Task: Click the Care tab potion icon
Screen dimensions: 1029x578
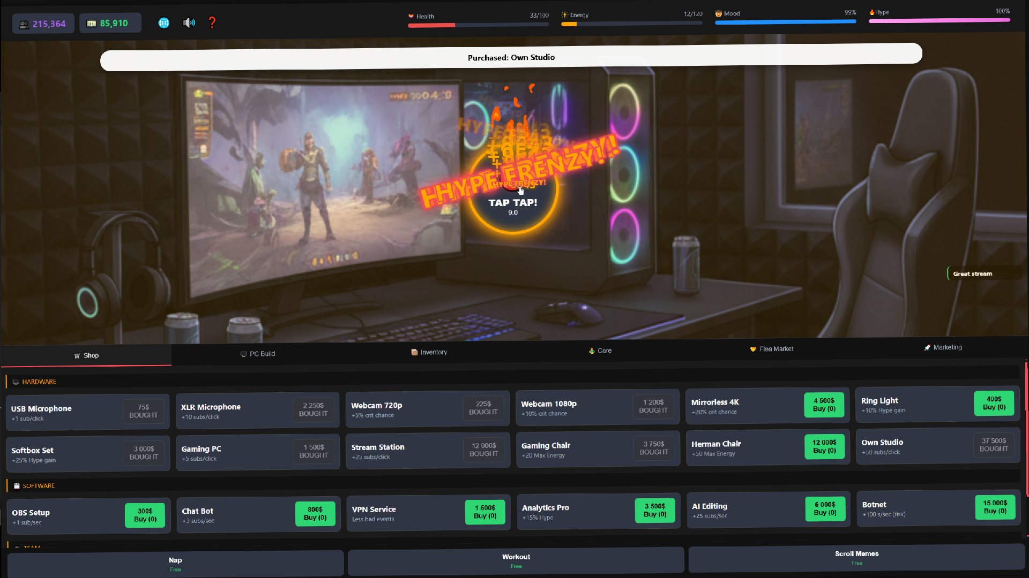Action: (592, 351)
